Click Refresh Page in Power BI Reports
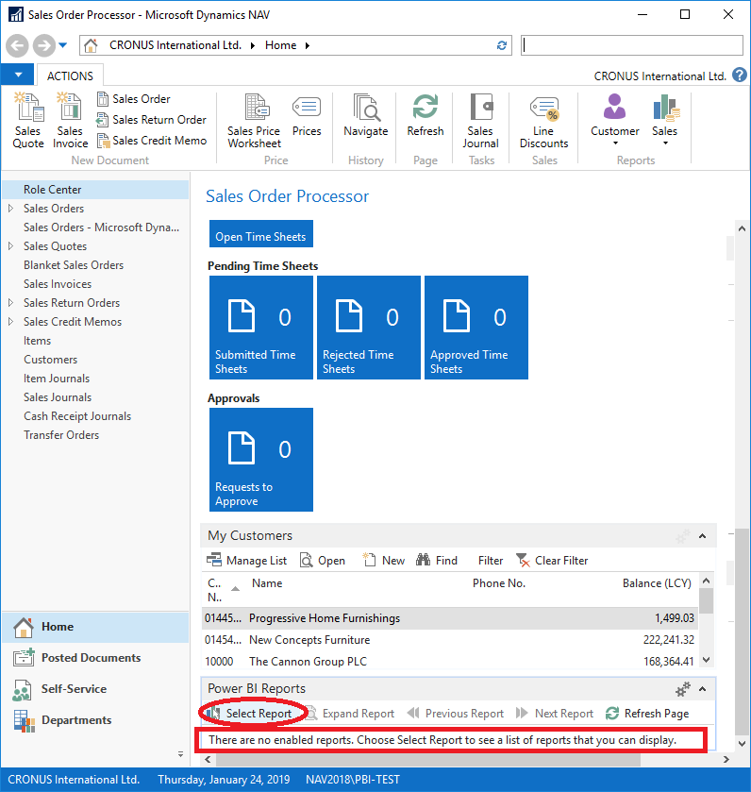Image resolution: width=751 pixels, height=792 pixels. pyautogui.click(x=647, y=714)
